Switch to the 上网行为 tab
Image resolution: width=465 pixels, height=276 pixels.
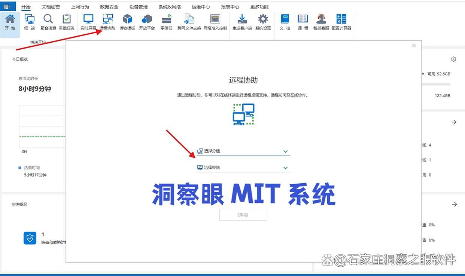pyautogui.click(x=80, y=7)
